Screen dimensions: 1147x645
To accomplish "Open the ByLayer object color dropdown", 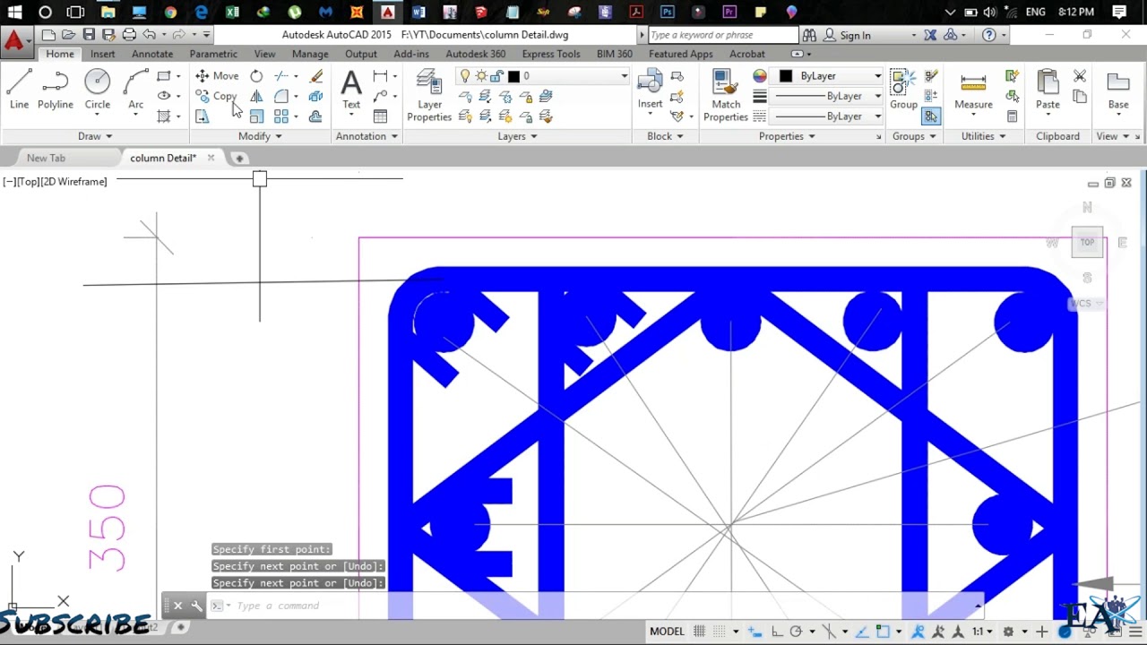I will point(877,76).
